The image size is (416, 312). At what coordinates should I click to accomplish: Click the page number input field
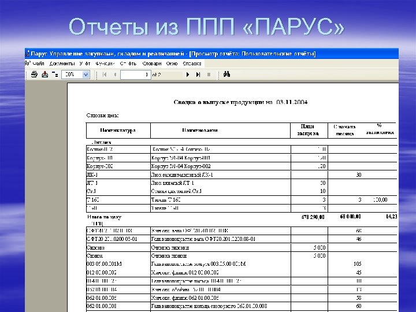[136, 75]
